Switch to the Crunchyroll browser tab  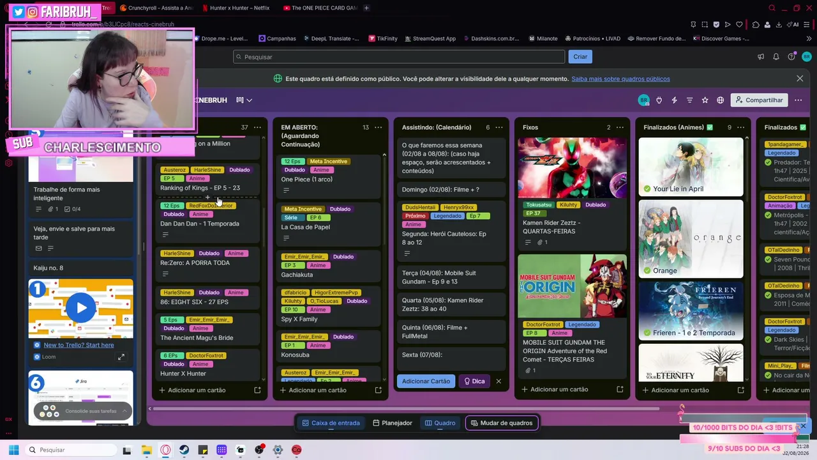click(156, 8)
